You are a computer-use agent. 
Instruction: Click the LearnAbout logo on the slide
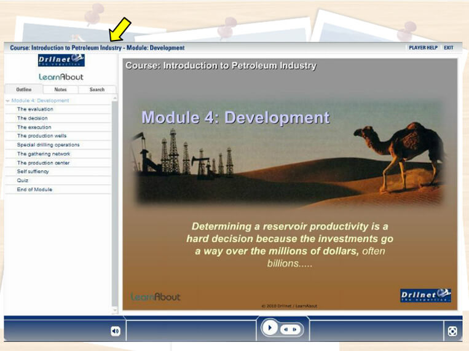coord(156,297)
